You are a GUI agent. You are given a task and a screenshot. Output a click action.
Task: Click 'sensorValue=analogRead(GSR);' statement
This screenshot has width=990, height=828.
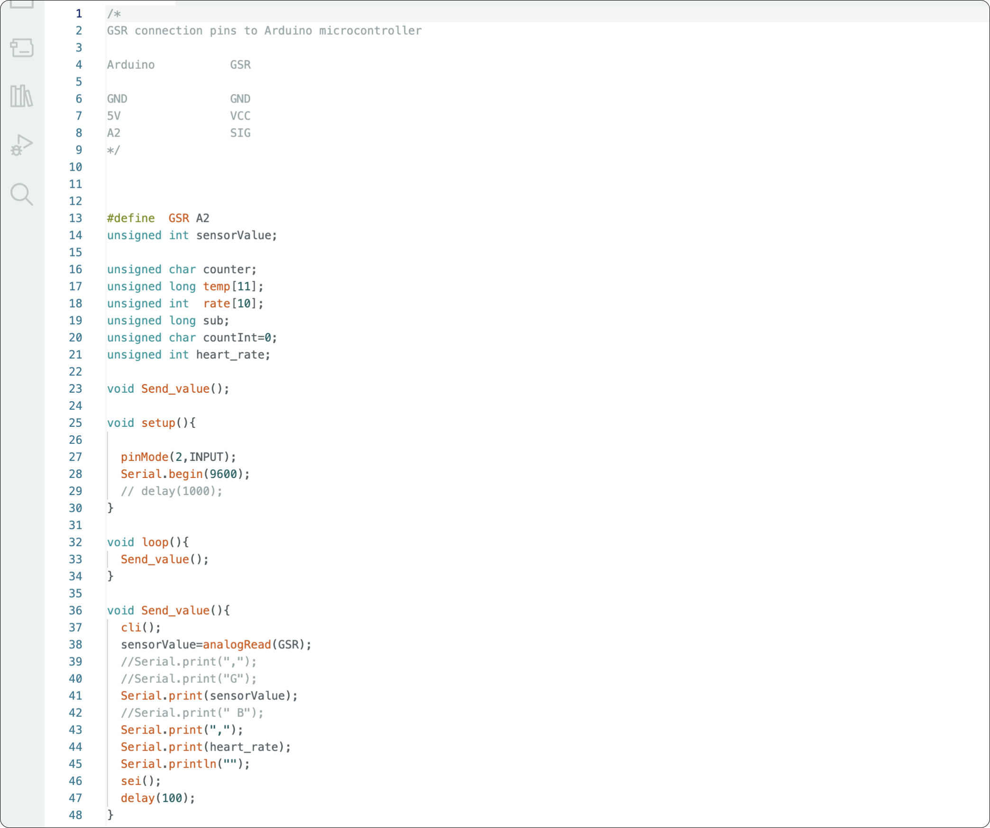tap(216, 644)
